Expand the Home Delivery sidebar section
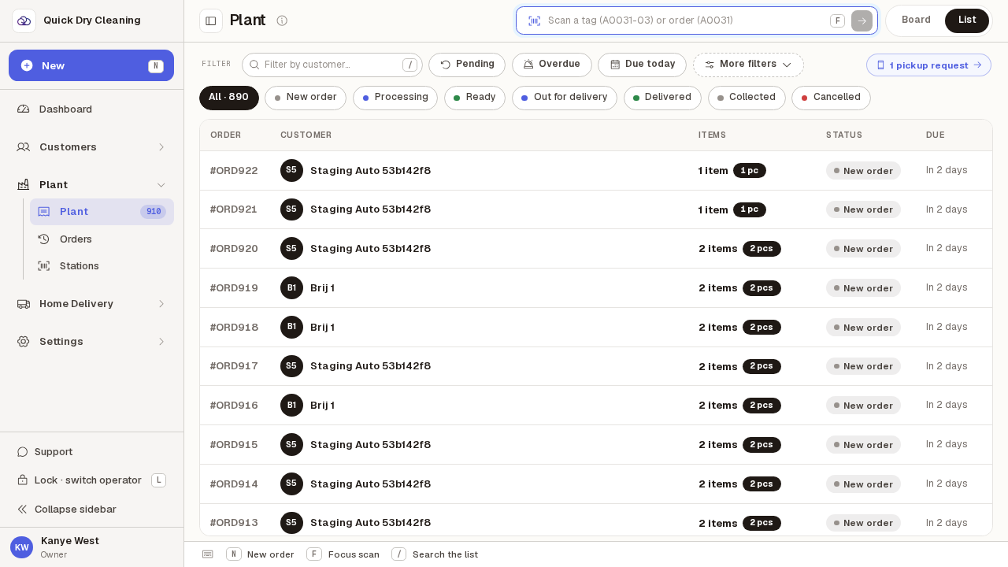The width and height of the screenshot is (1008, 567). tap(91, 304)
